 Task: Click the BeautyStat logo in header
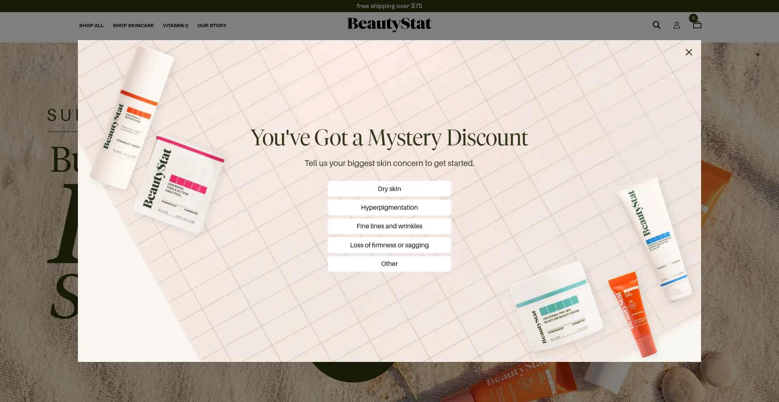coord(389,24)
